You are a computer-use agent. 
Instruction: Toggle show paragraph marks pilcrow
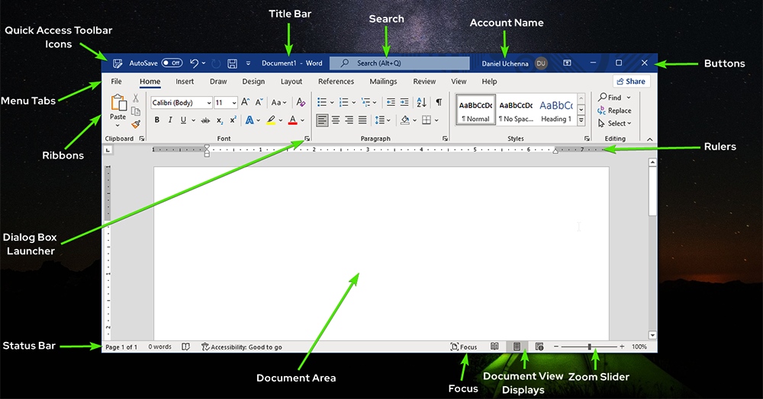click(x=439, y=102)
